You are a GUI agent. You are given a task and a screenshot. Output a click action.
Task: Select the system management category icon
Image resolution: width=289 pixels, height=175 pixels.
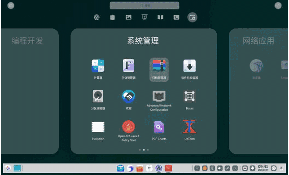tap(192, 17)
